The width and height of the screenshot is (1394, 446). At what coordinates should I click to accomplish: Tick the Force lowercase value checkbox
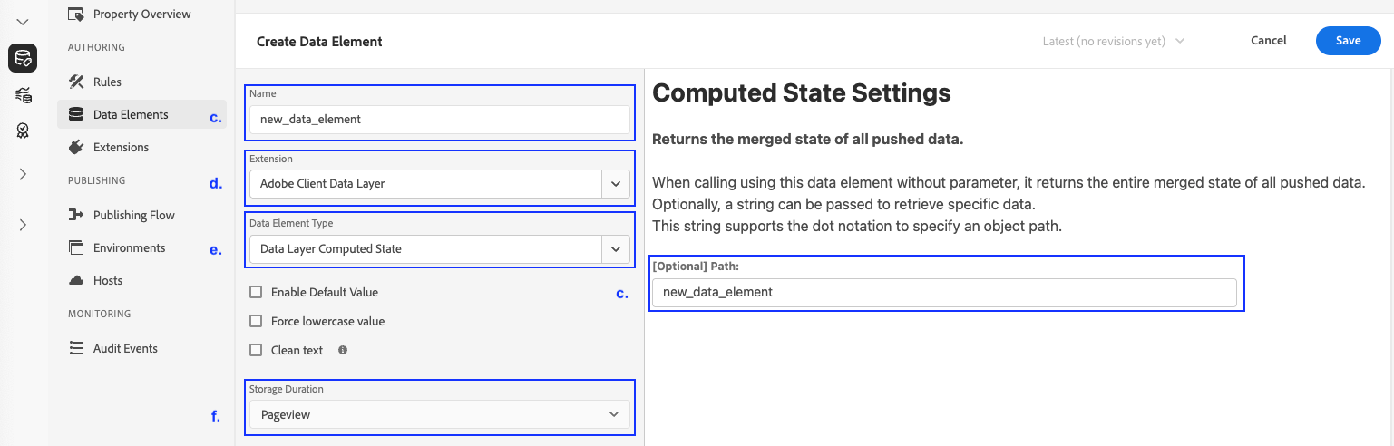256,321
